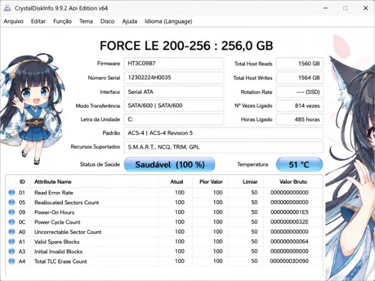Click the 51 °C temperature button
Image resolution: width=375 pixels, height=281 pixels.
tap(299, 165)
